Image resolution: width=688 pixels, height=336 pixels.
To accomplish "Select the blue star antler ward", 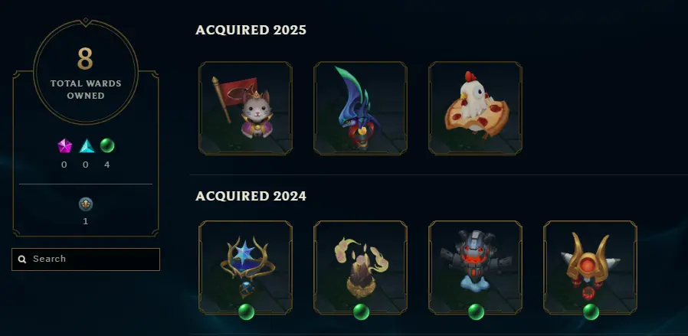I will pos(245,267).
